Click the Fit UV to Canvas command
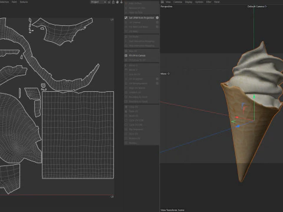 [135, 55]
